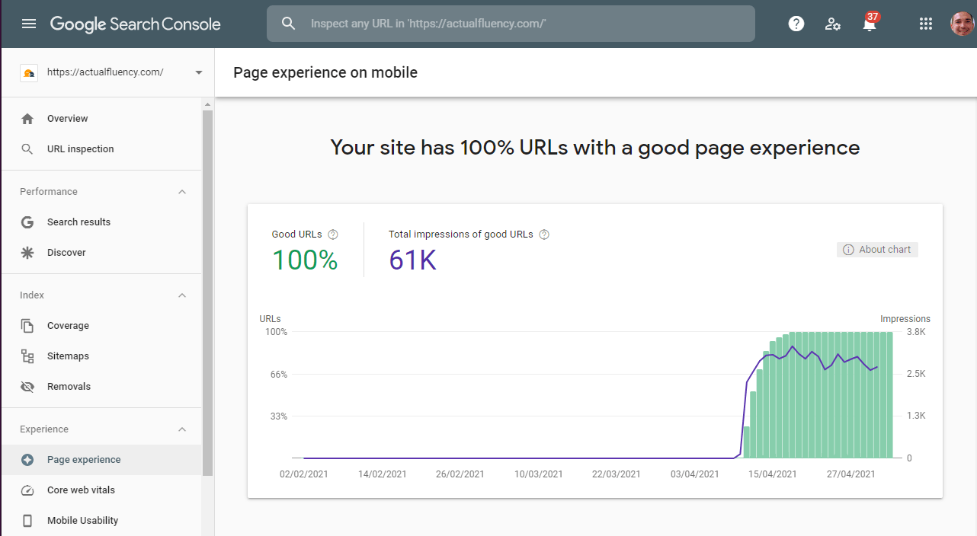The height and width of the screenshot is (536, 977).
Task: Open the Help question mark icon
Action: [x=796, y=24]
